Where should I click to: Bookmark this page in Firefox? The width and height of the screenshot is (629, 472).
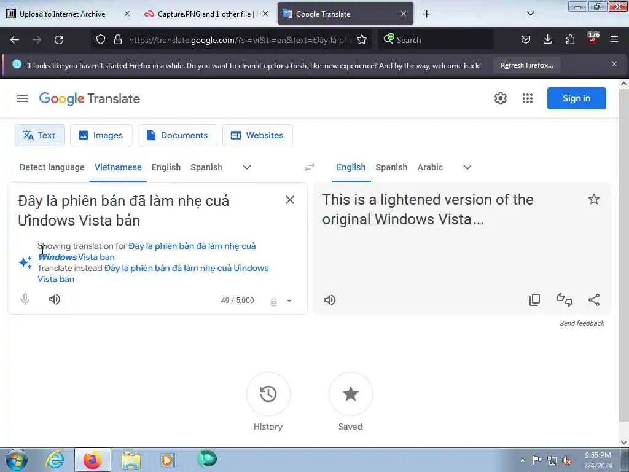click(361, 39)
